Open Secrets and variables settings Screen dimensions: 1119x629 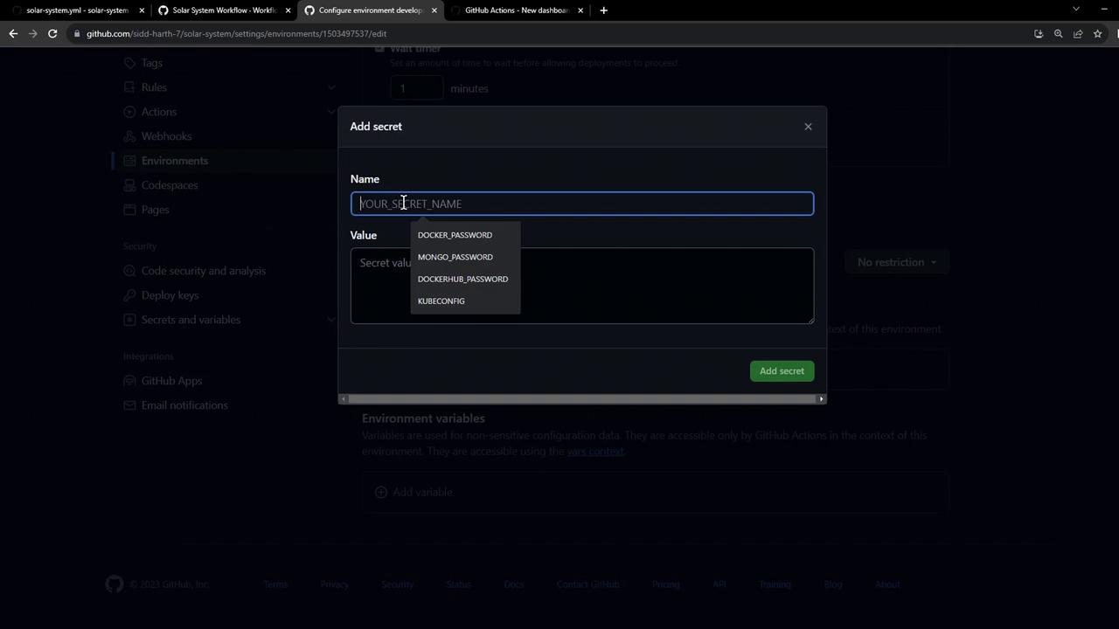pos(191,320)
